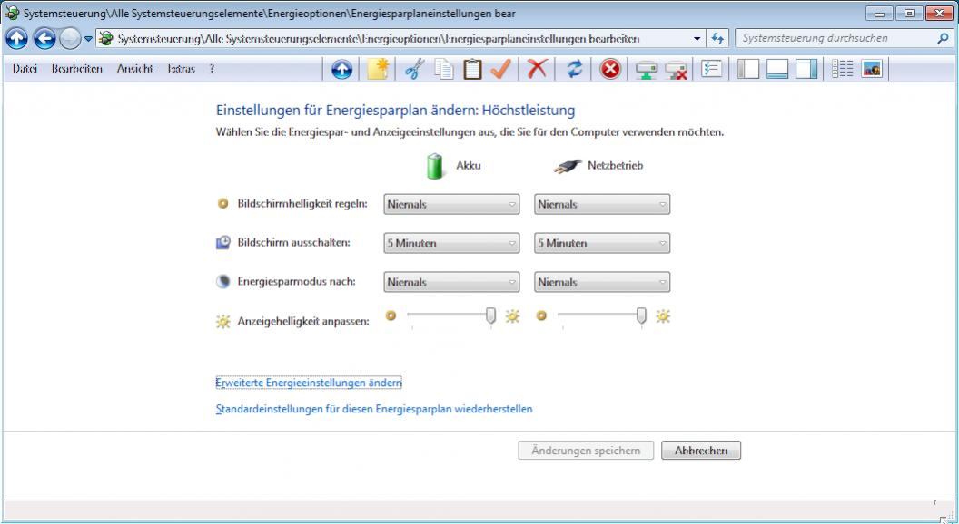The height and width of the screenshot is (524, 959).
Task: Click the bright sun icon of Netzbetrieb slider
Action: coord(663,315)
